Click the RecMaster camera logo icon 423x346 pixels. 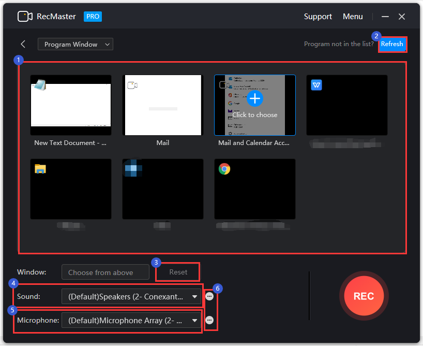click(25, 17)
